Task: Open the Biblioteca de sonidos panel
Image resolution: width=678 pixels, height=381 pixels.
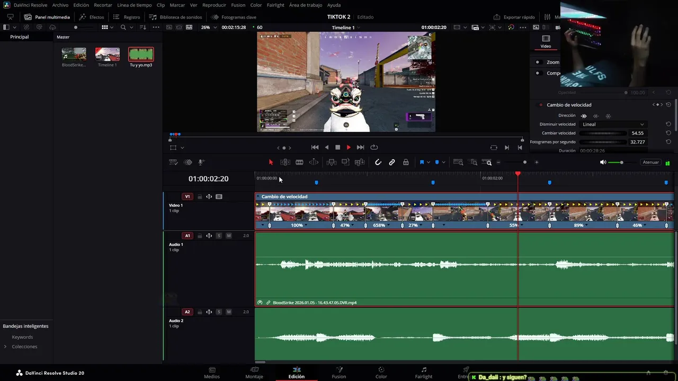Action: (175, 17)
